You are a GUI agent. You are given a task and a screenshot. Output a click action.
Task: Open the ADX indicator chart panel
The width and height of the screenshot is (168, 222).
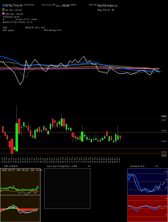[x=20, y=182]
